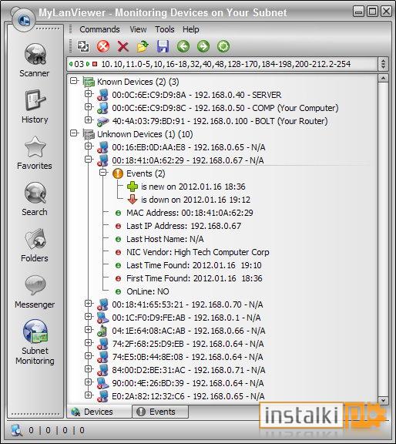396x444 pixels.
Task: Open the Tools menu
Action: tap(164, 29)
